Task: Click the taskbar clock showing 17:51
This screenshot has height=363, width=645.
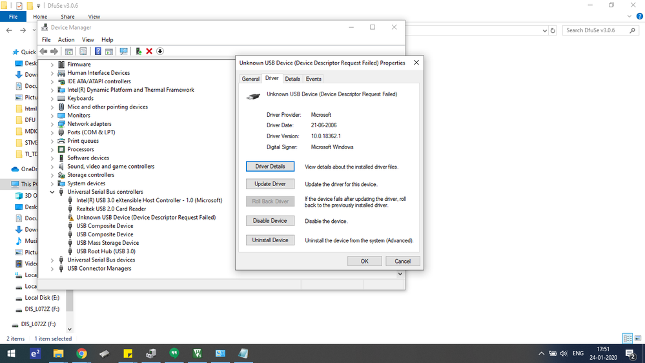Action: click(604, 353)
